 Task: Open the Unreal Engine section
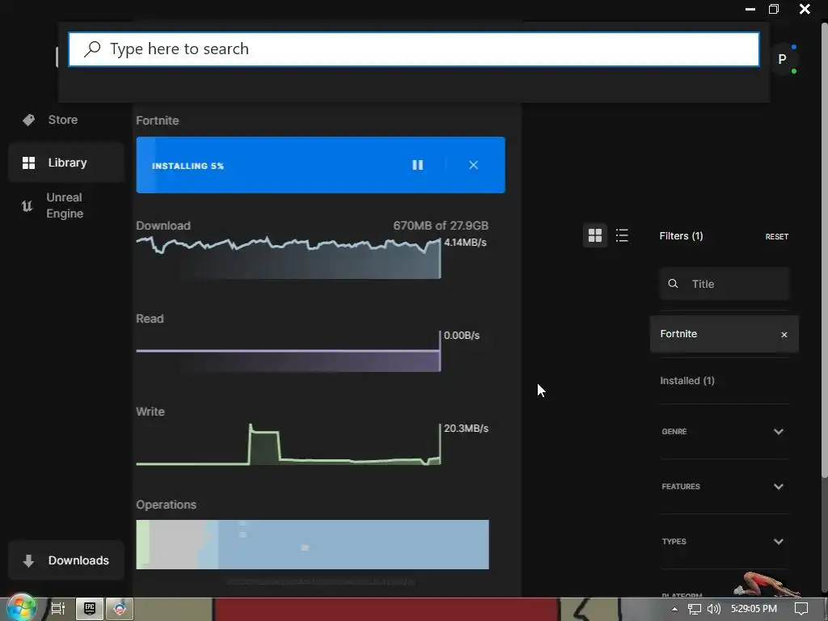(x=66, y=205)
